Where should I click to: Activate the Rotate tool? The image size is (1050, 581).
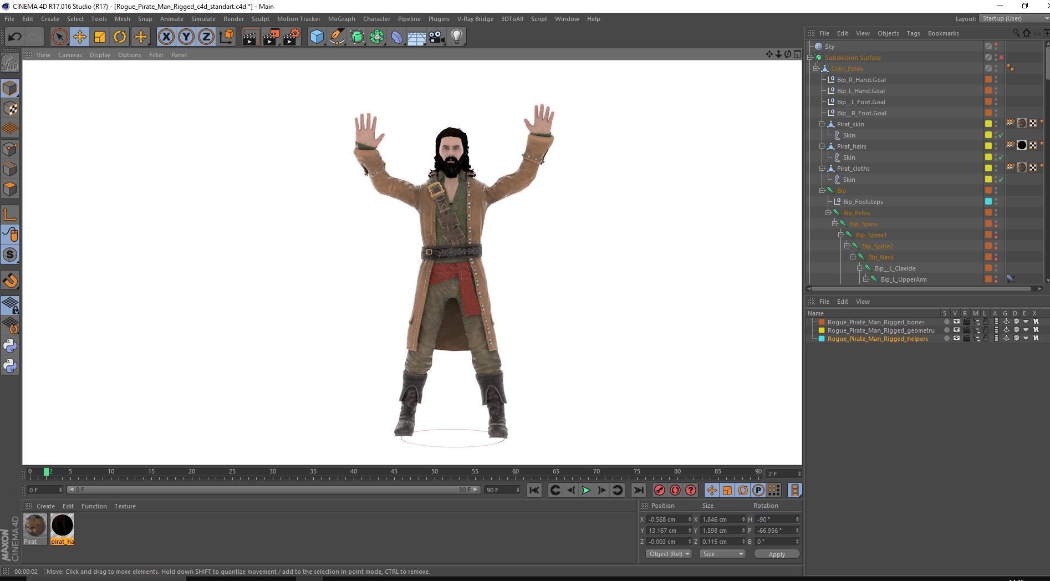[120, 37]
